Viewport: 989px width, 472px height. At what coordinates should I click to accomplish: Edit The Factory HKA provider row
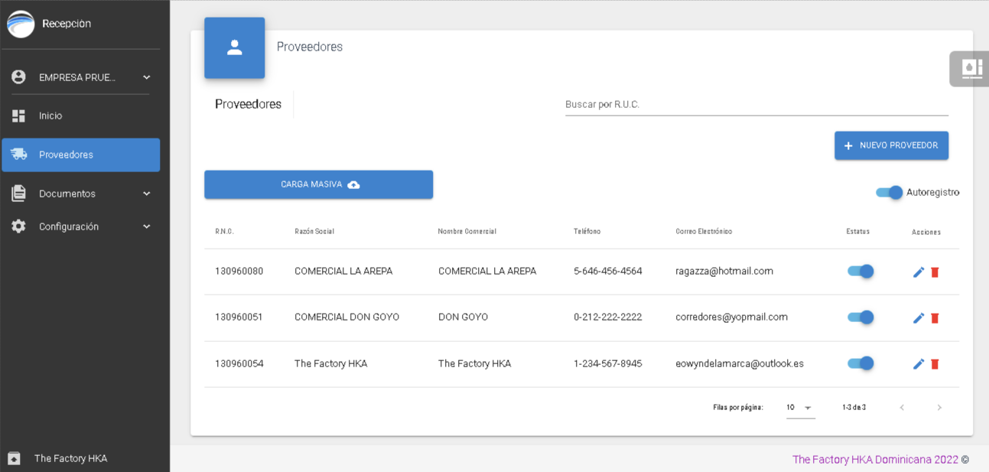[919, 364]
